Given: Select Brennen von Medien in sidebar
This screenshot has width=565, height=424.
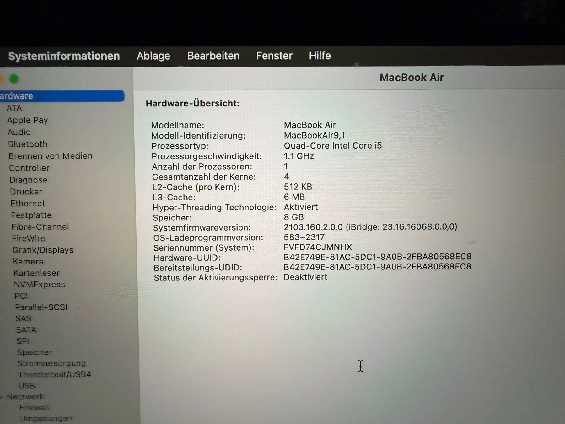Looking at the screenshot, I should pos(51,156).
